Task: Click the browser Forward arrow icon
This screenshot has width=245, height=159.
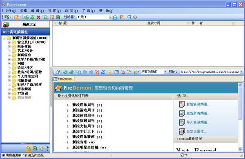Action: coord(91,72)
